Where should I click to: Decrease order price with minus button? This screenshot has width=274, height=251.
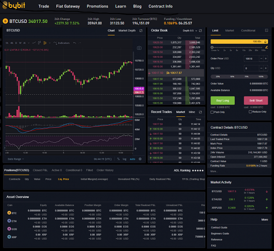(x=261, y=59)
